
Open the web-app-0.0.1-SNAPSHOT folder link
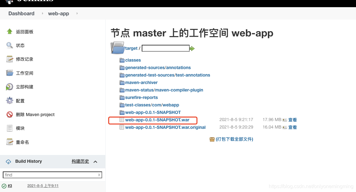(x=153, y=113)
